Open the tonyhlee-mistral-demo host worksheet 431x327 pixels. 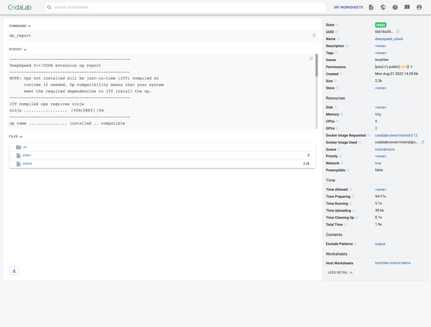click(393, 263)
